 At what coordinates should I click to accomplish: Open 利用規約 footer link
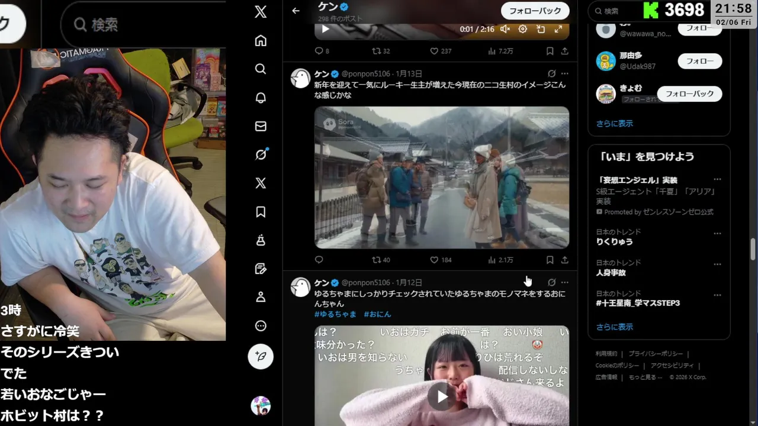[x=606, y=354]
